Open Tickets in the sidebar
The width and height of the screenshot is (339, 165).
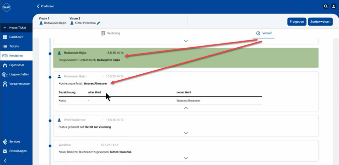(x=16, y=46)
